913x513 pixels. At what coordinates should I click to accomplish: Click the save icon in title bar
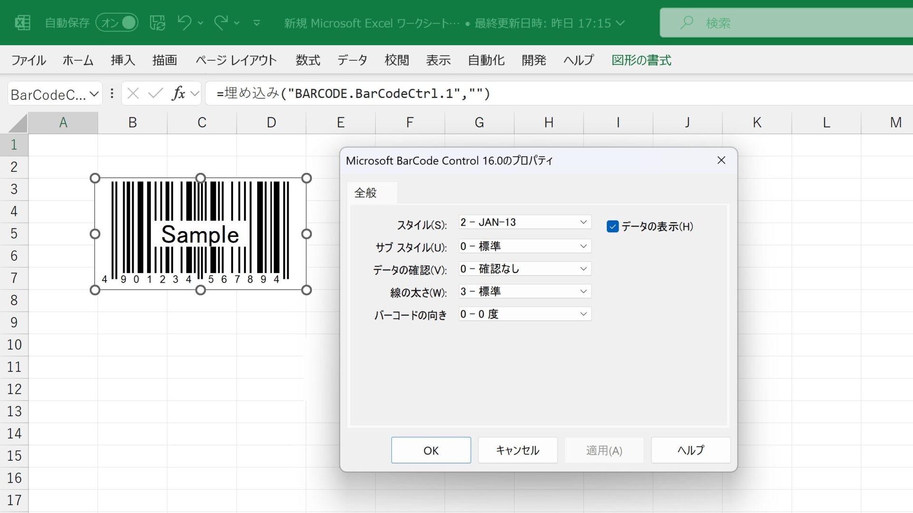(x=157, y=22)
